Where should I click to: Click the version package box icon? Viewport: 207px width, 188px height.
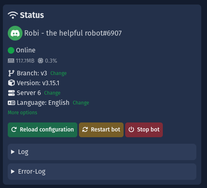(x=11, y=83)
